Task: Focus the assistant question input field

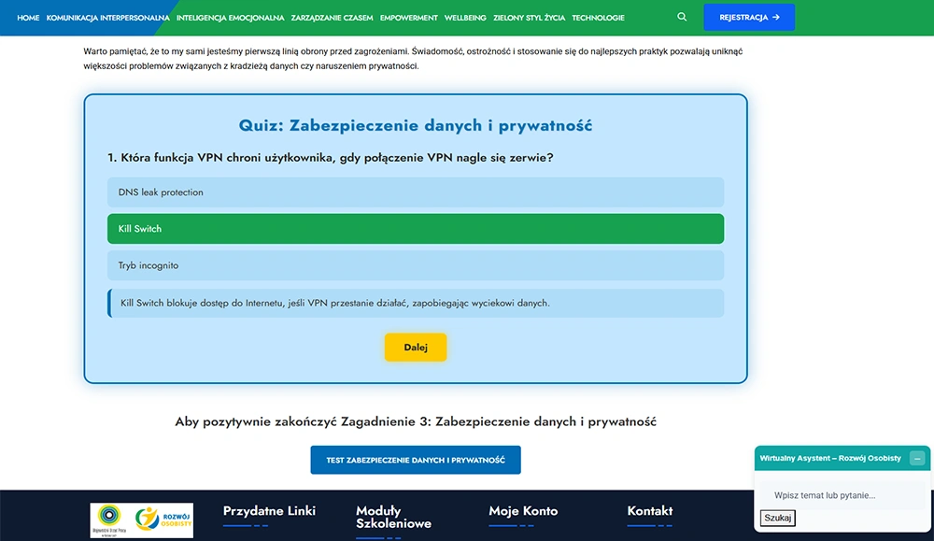Action: (x=842, y=495)
